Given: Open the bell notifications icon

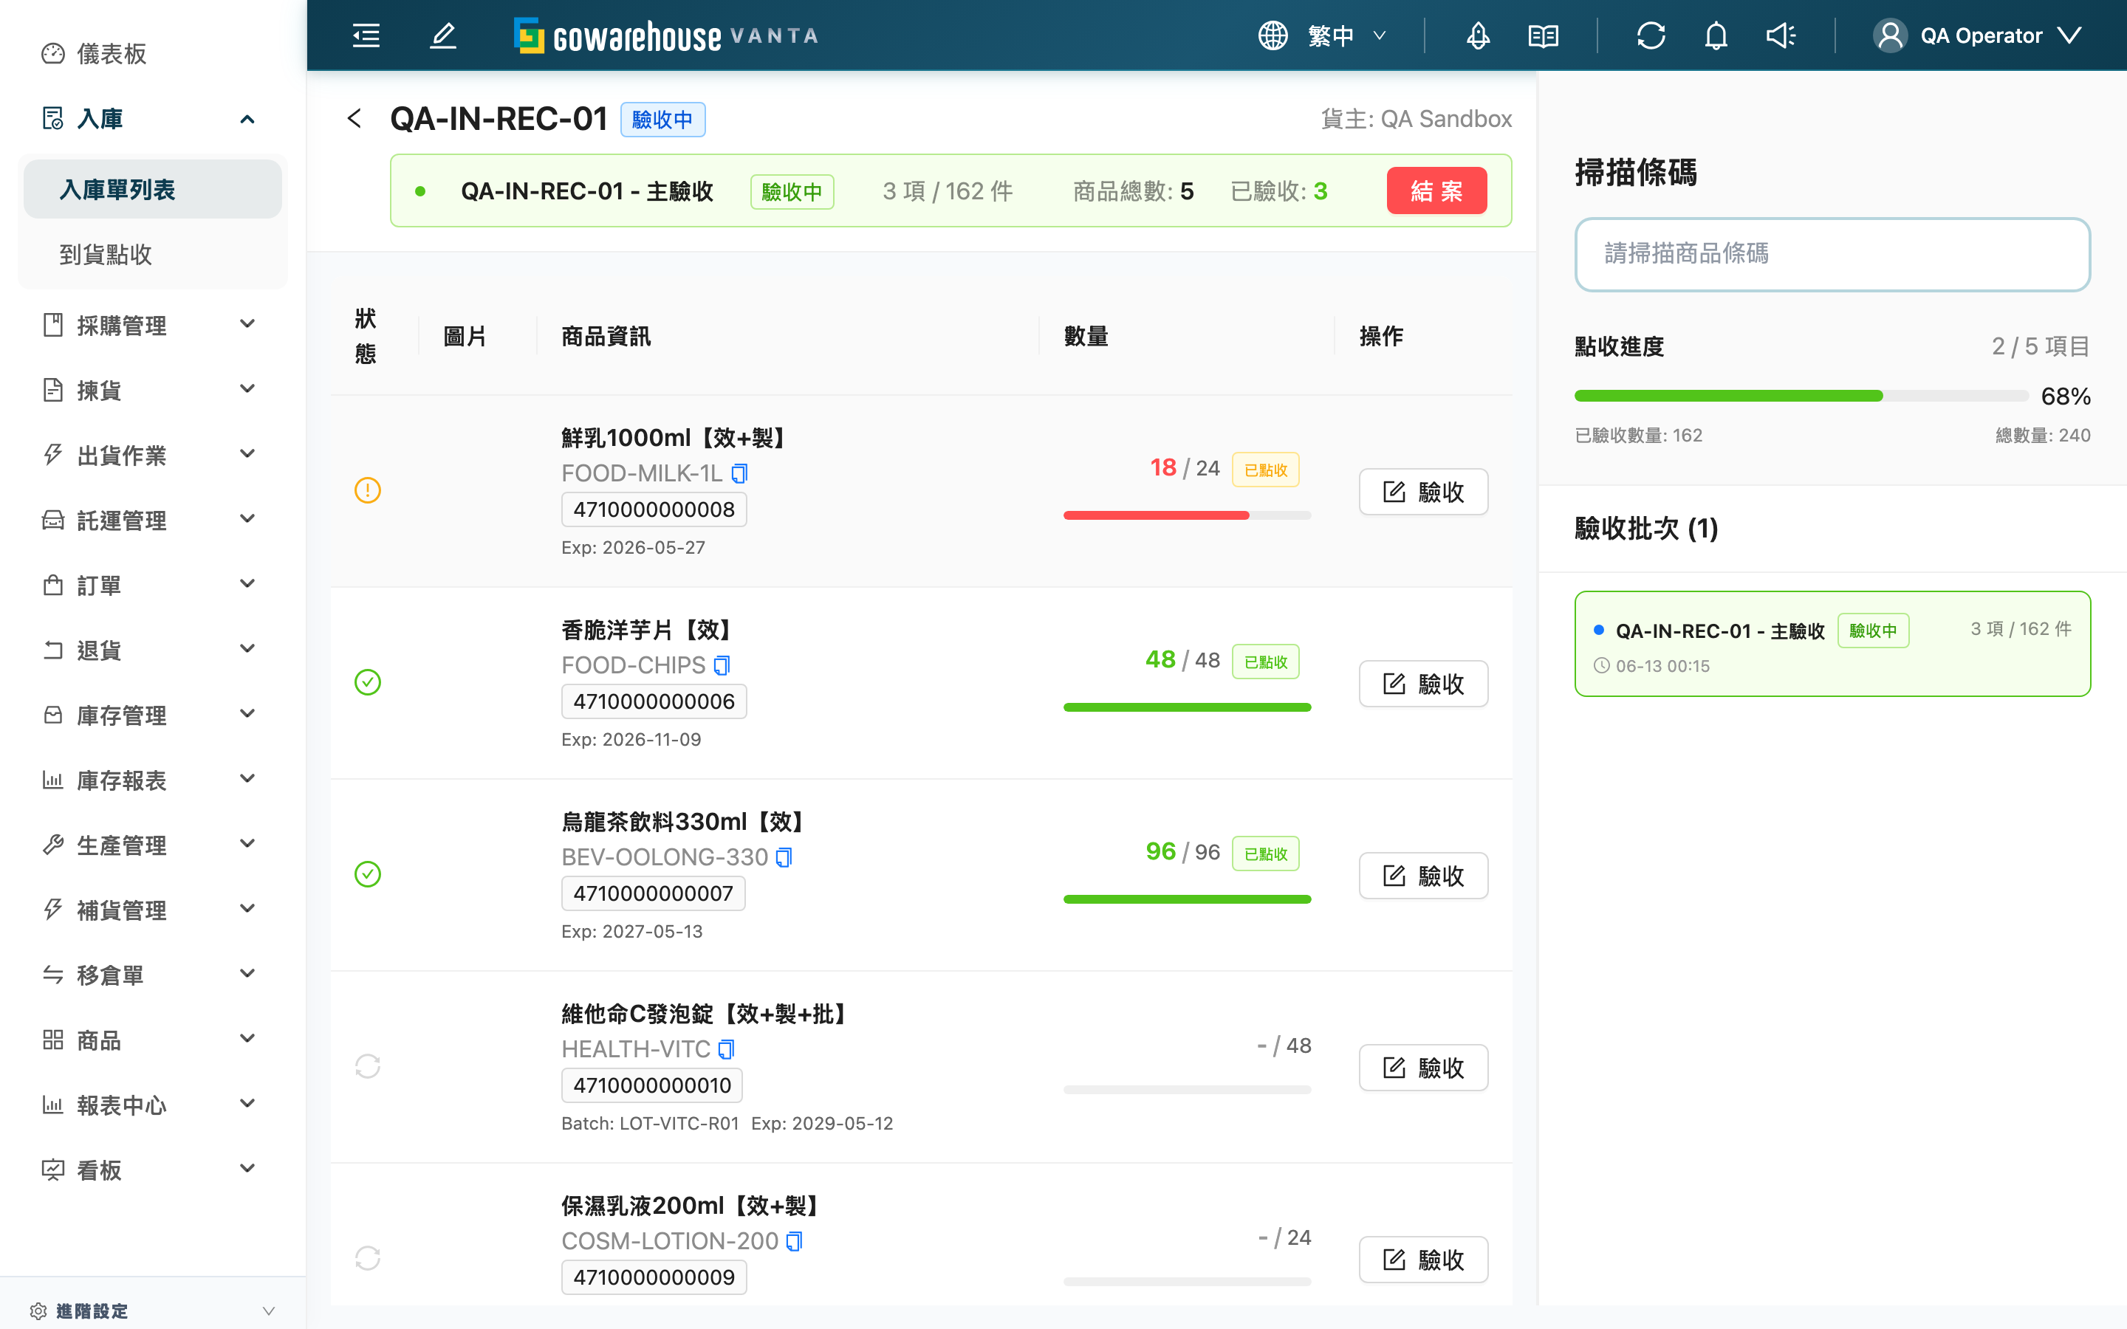Looking at the screenshot, I should pos(1716,35).
